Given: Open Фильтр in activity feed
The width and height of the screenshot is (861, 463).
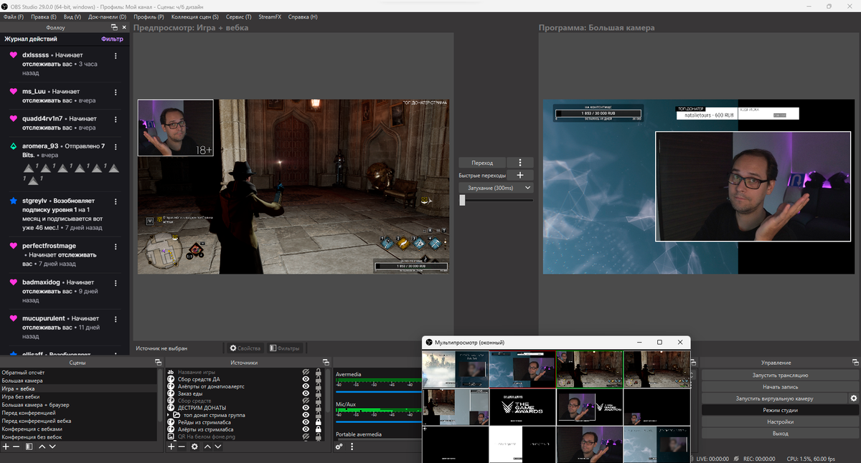Looking at the screenshot, I should click(112, 39).
